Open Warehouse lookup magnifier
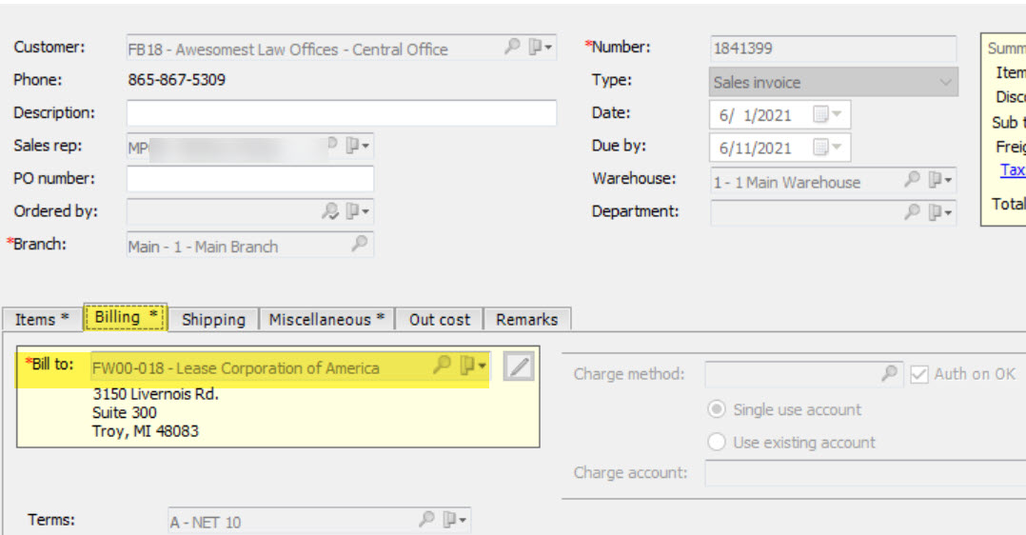This screenshot has height=535, width=1026. tap(912, 179)
